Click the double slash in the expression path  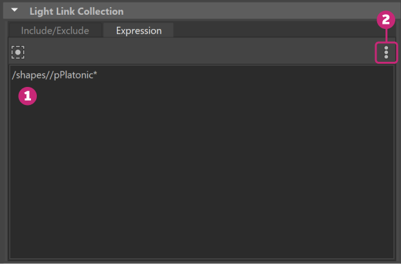tap(46, 76)
